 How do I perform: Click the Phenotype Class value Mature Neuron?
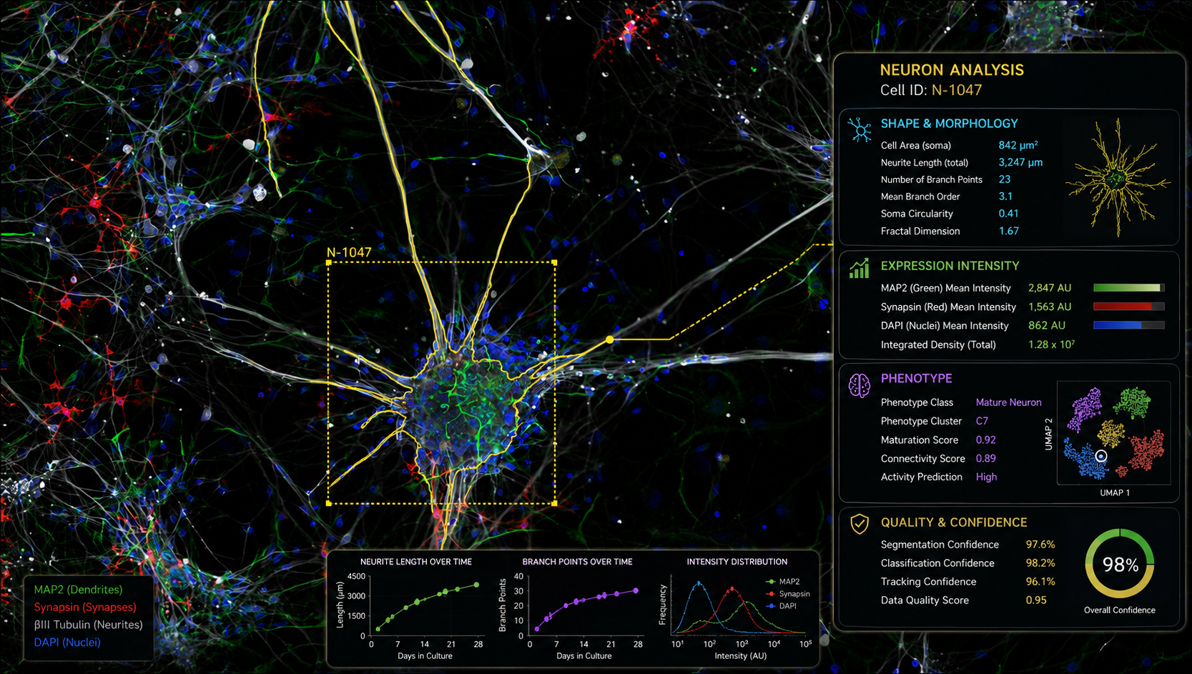click(x=1008, y=402)
